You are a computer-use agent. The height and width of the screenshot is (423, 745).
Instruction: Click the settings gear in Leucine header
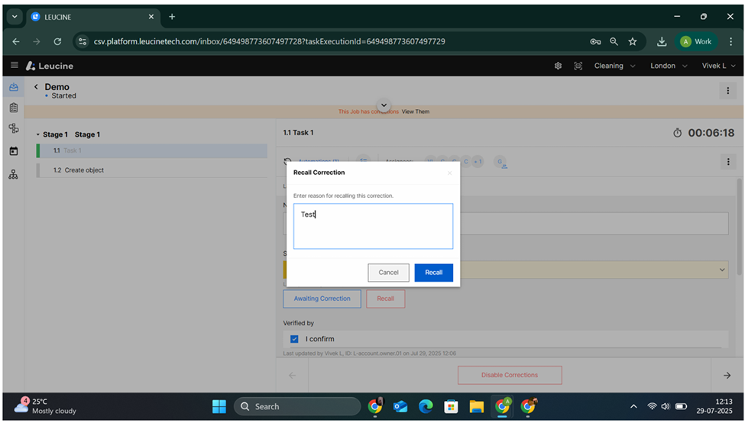click(x=558, y=66)
